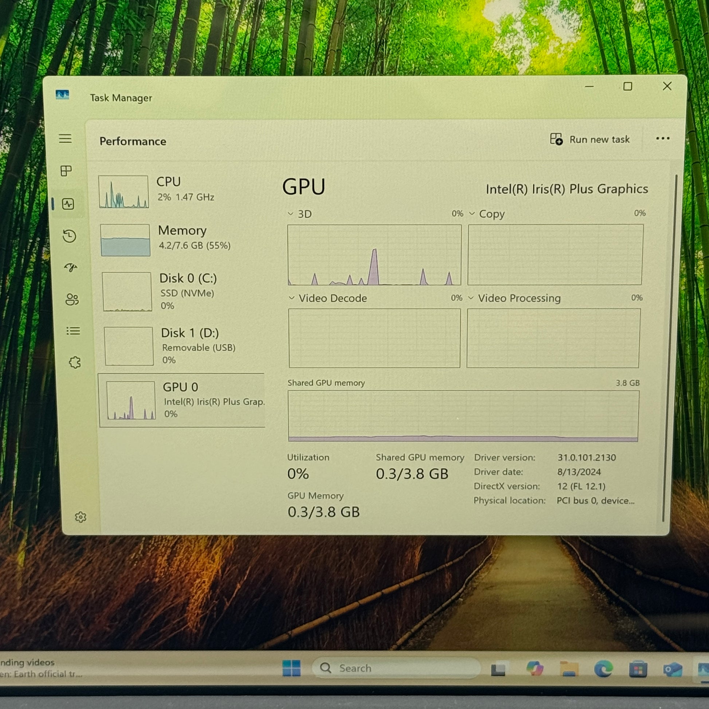The height and width of the screenshot is (709, 709).
Task: Open the hamburger navigation menu
Action: pos(65,138)
